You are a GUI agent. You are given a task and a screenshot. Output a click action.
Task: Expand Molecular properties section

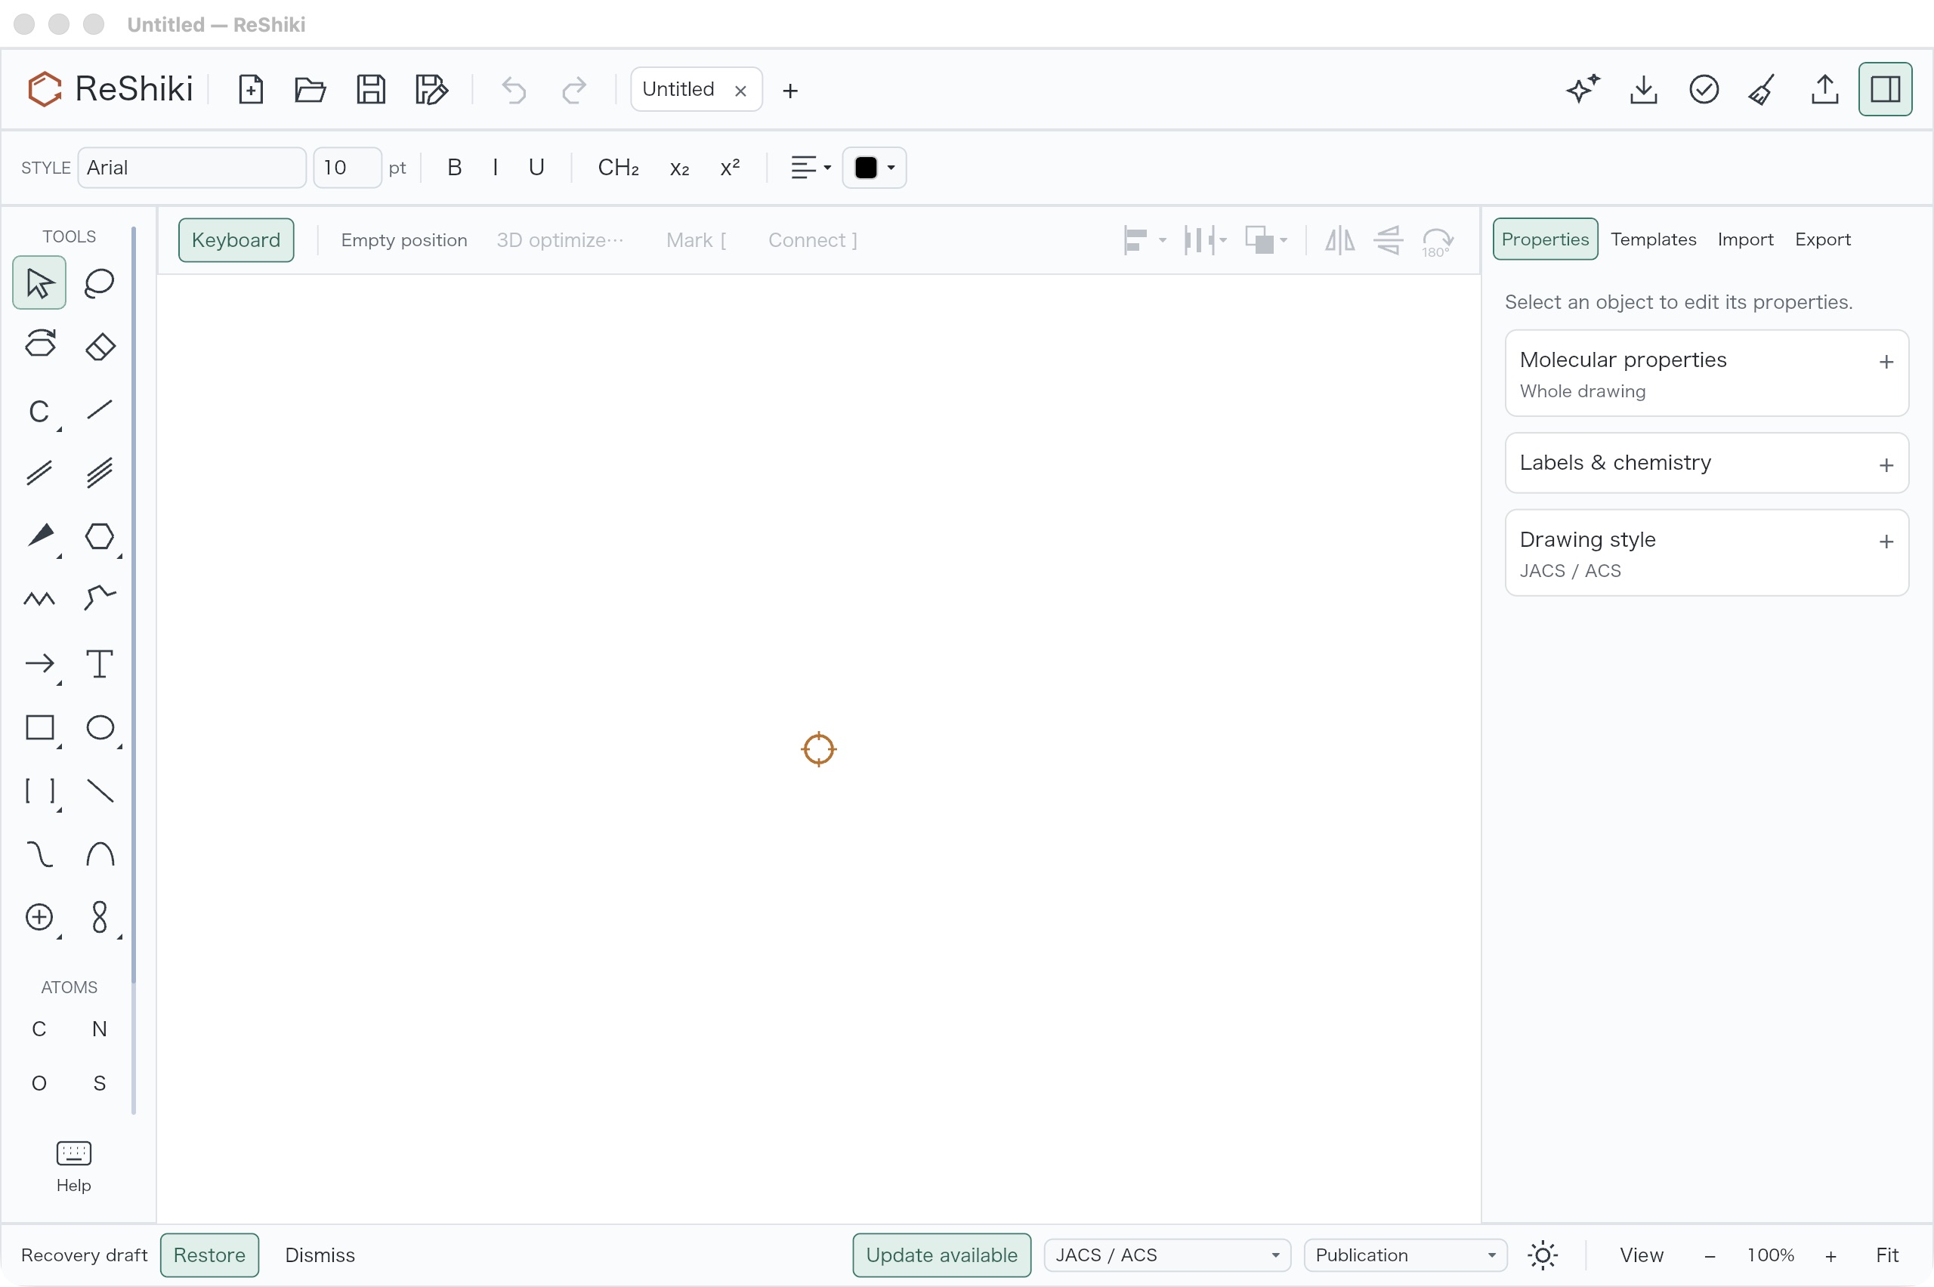coord(1707,373)
